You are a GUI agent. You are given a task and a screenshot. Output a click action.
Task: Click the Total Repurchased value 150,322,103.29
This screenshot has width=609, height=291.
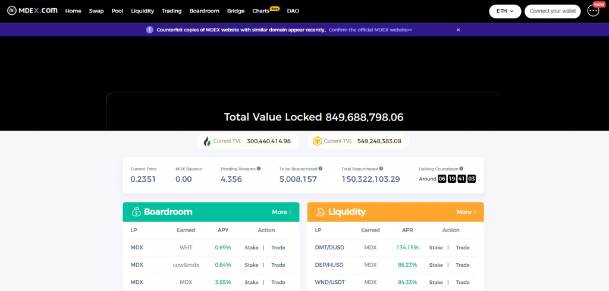[x=371, y=179]
